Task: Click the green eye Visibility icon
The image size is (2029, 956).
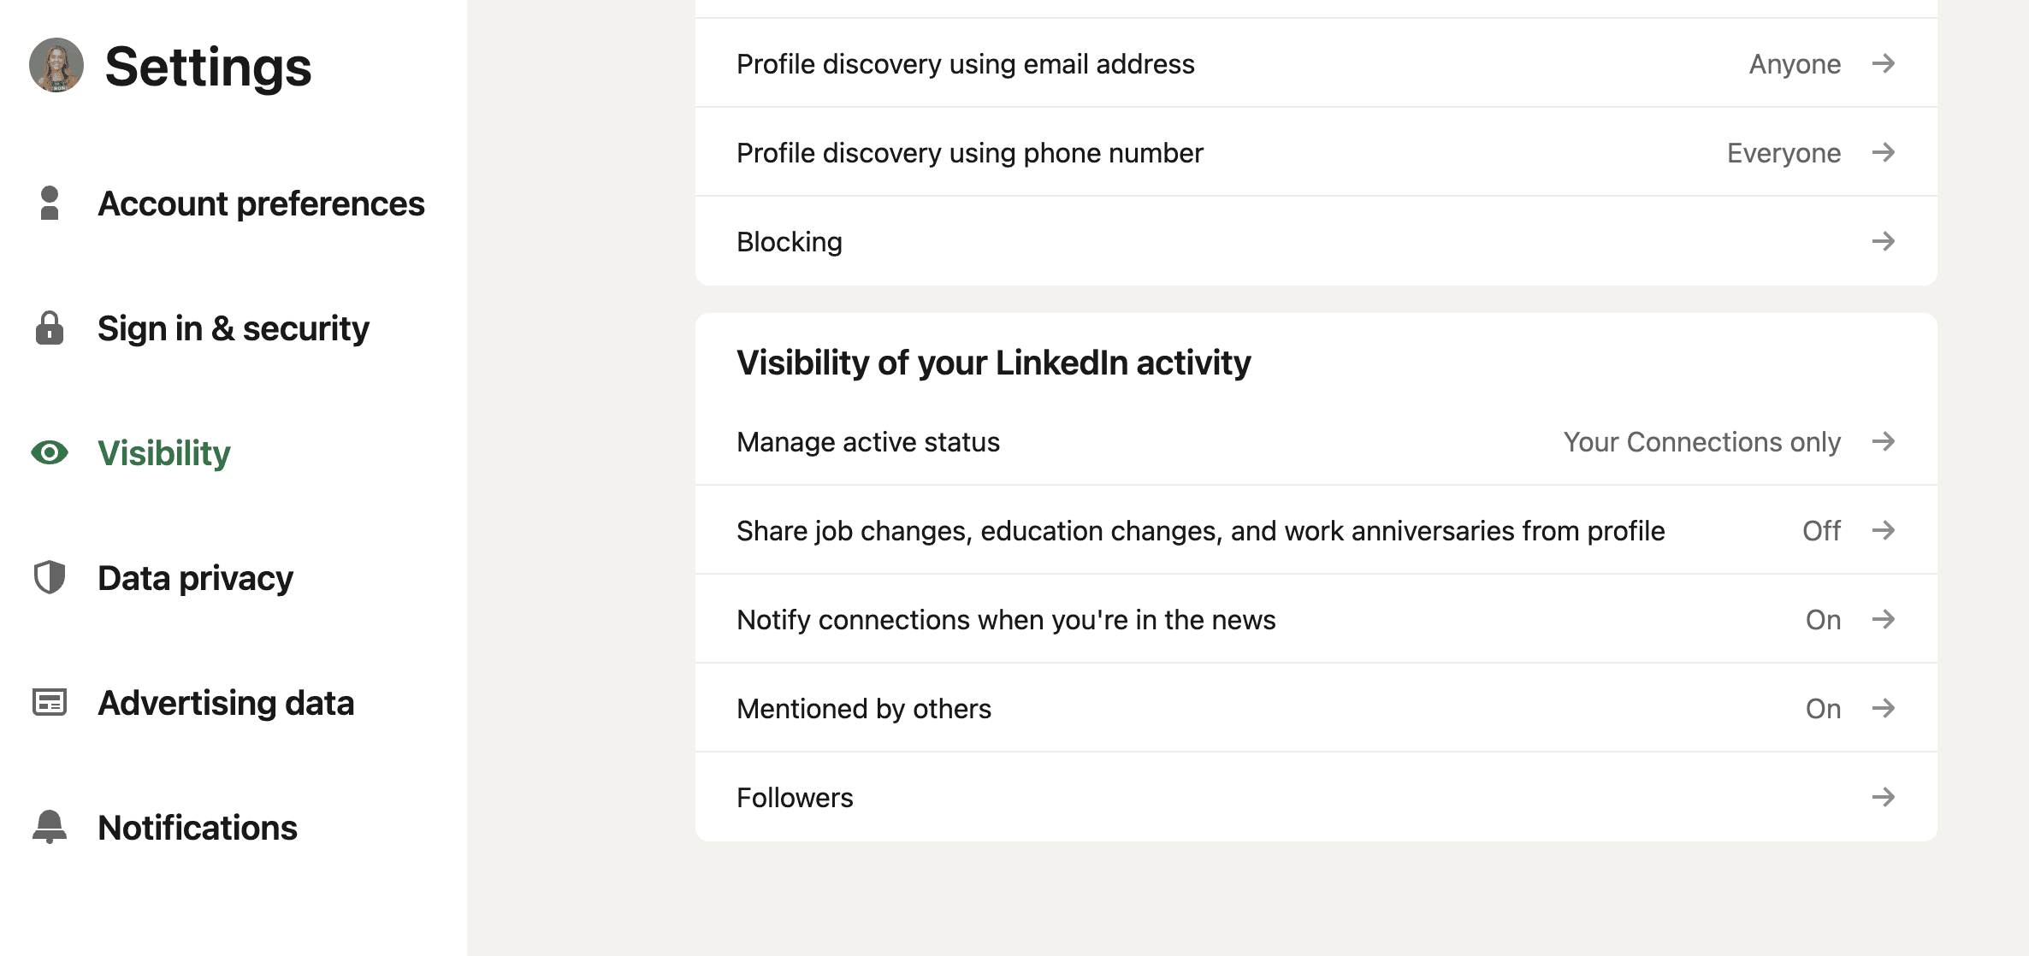Action: click(x=50, y=452)
